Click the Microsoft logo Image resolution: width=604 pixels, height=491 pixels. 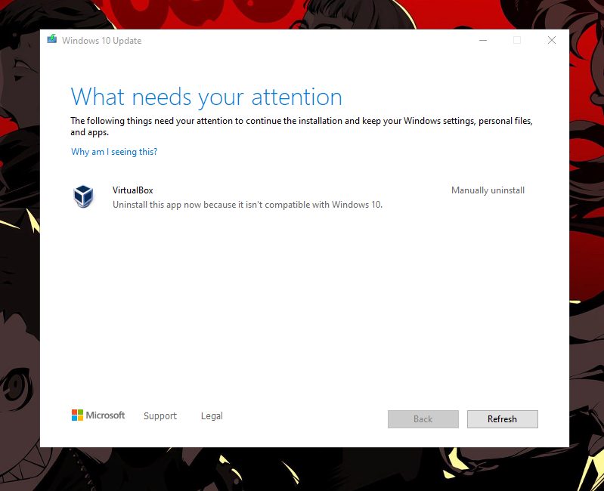(98, 415)
